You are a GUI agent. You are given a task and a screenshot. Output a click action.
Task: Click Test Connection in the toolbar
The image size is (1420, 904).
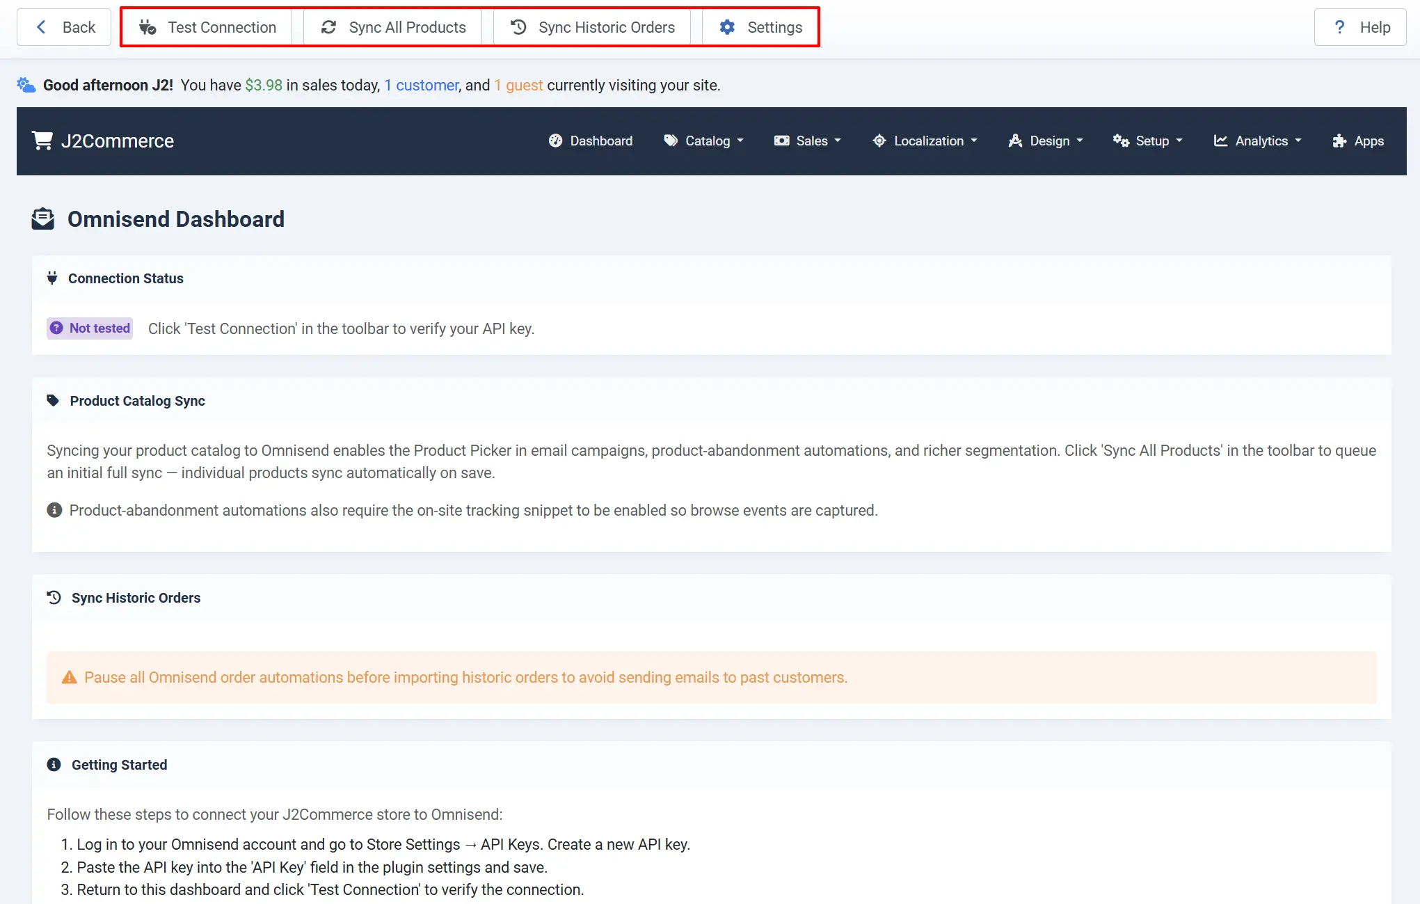[207, 27]
